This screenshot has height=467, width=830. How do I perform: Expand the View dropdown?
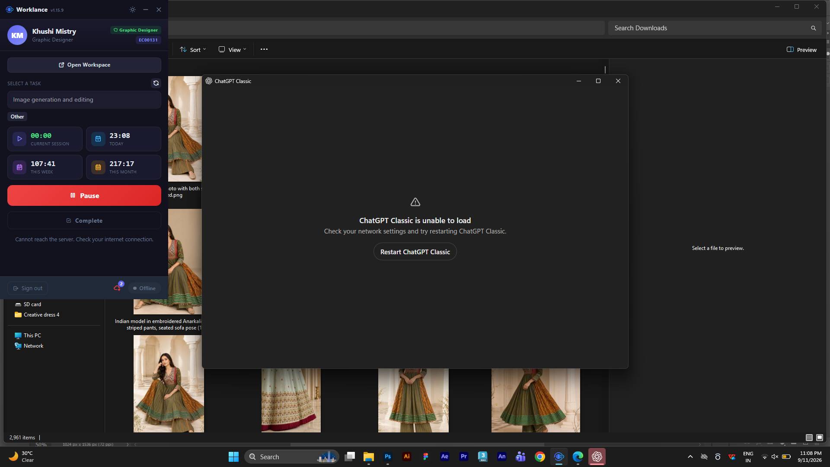(x=233, y=50)
